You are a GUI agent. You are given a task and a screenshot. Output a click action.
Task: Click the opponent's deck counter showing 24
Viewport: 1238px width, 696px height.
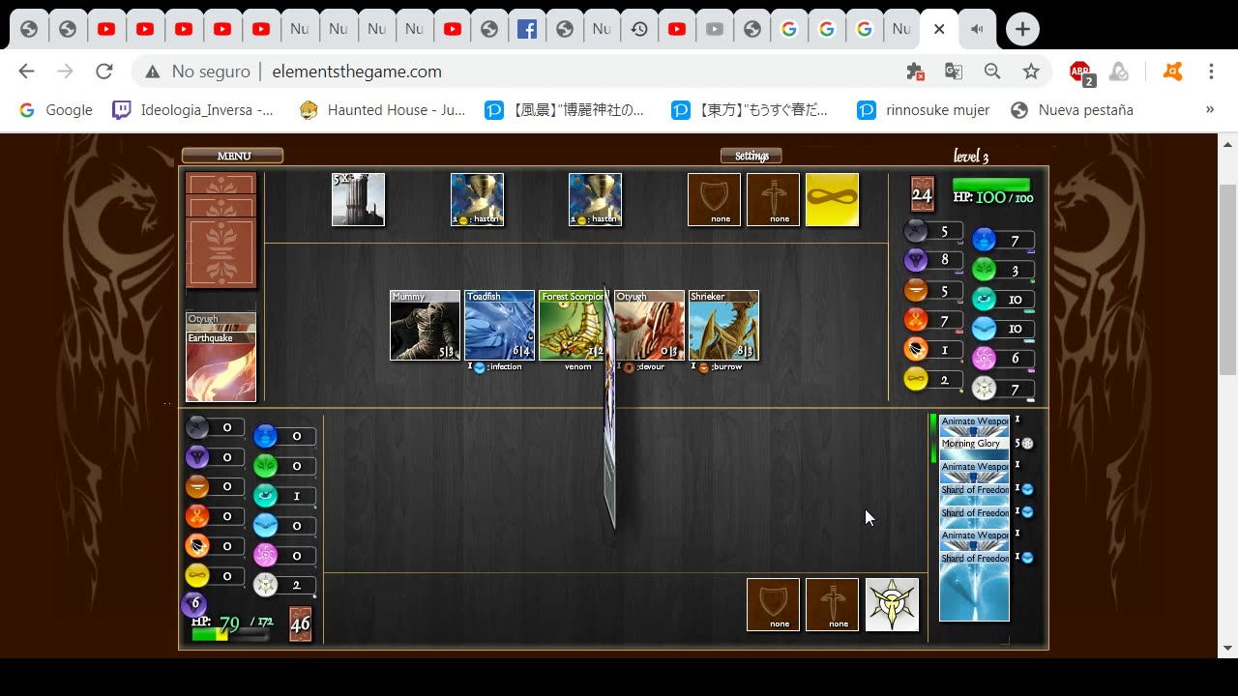pyautogui.click(x=922, y=194)
